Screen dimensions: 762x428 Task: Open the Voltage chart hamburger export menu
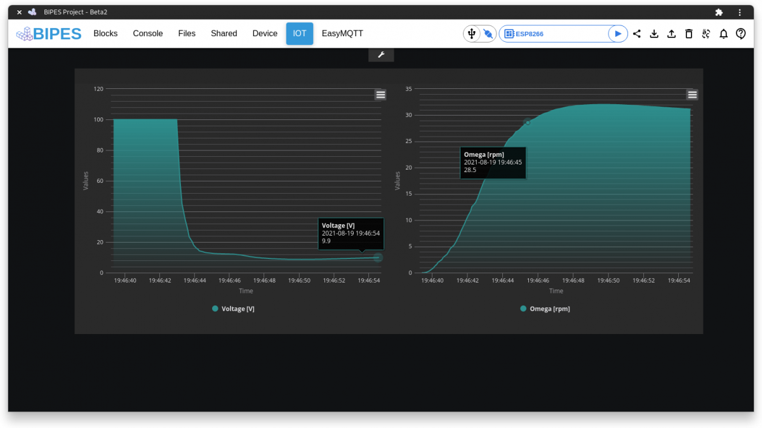[380, 94]
